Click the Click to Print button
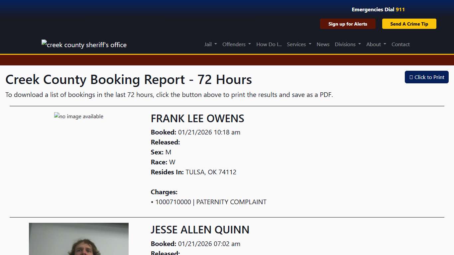The image size is (454, 255). (x=426, y=77)
